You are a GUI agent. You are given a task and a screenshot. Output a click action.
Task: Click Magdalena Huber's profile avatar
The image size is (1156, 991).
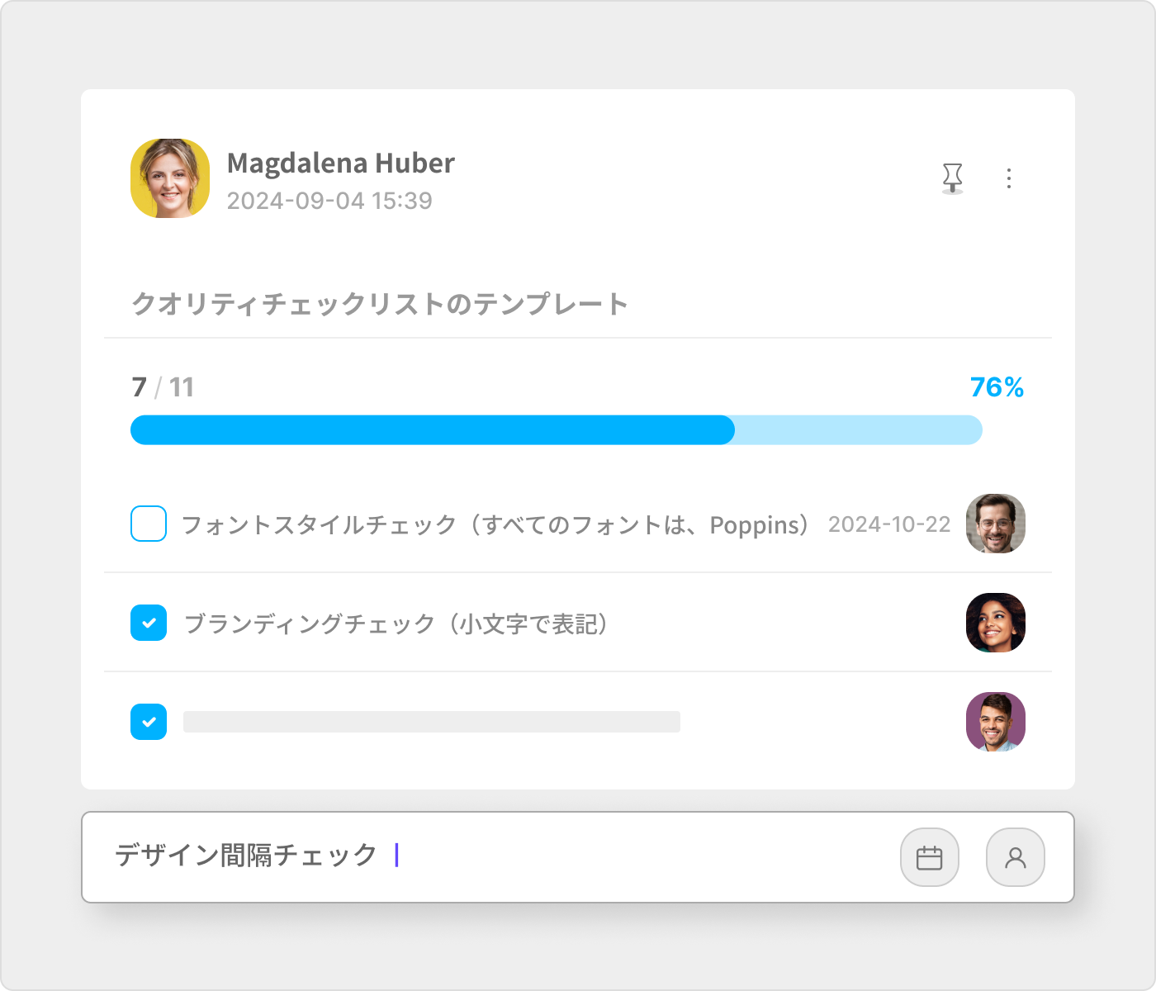pyautogui.click(x=170, y=178)
